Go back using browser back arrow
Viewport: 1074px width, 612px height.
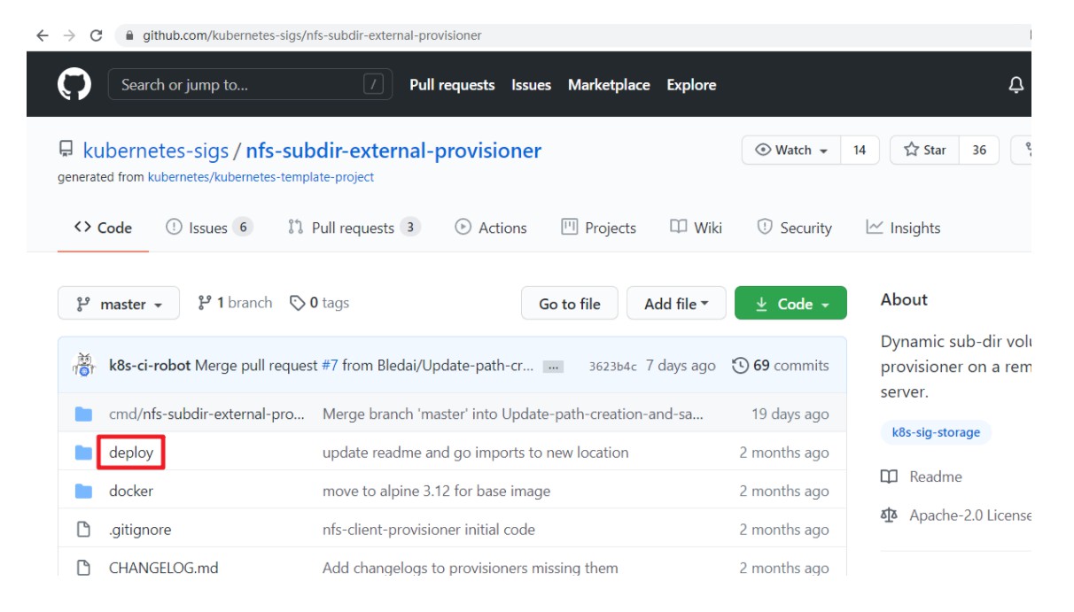[43, 35]
